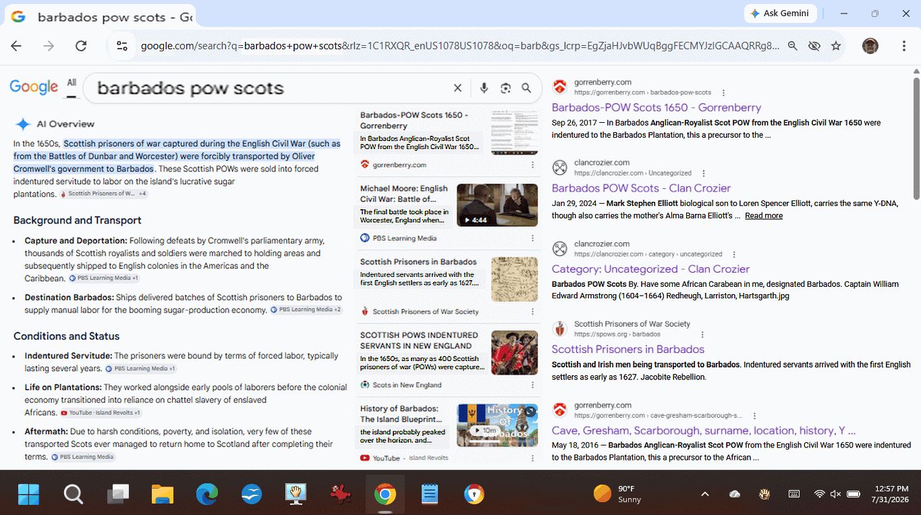Open Windows Start menu
This screenshot has height=515, width=921.
coord(28,494)
